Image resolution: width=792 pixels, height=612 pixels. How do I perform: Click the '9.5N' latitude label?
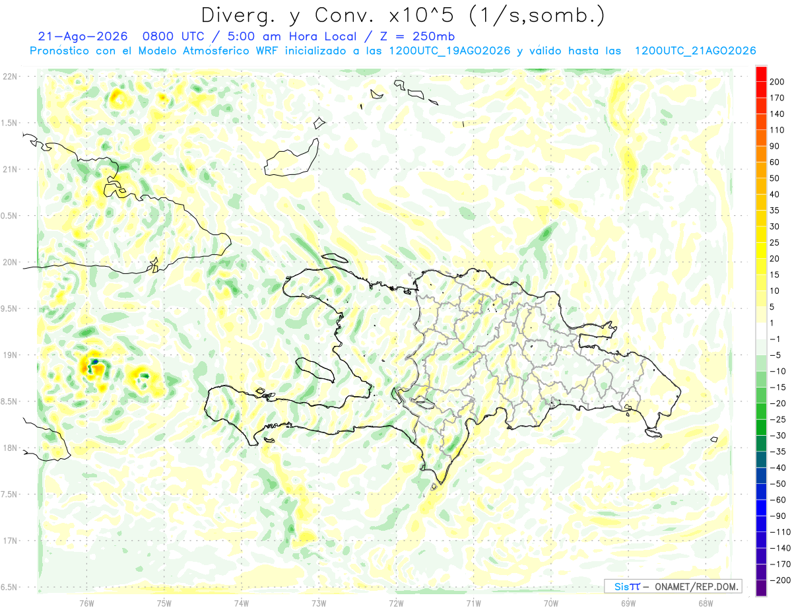coord(9,309)
